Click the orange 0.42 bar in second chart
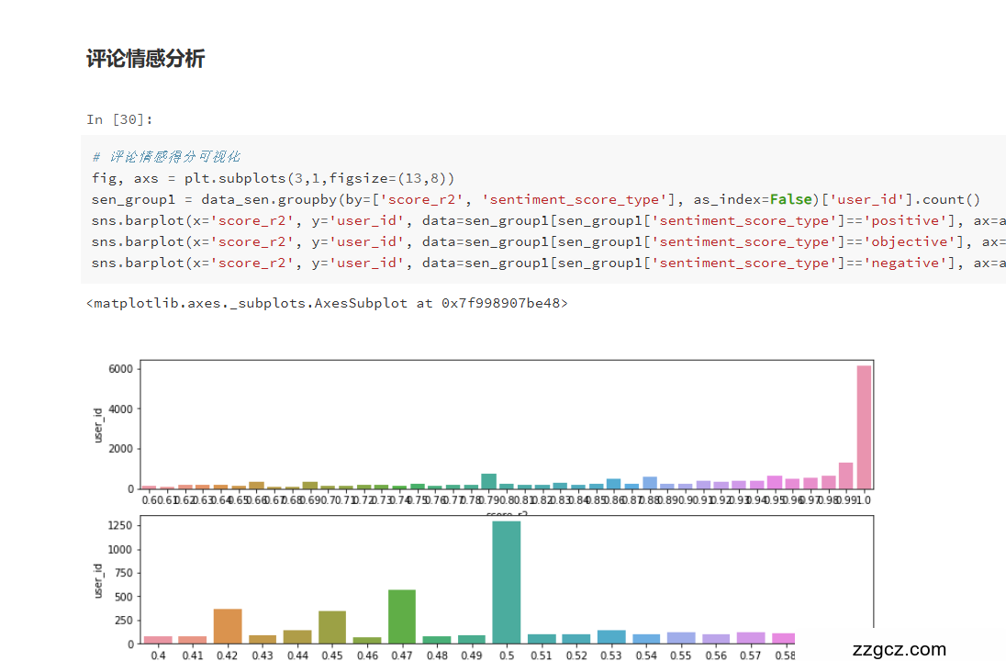Screen dimensions: 1006x661 [228, 625]
